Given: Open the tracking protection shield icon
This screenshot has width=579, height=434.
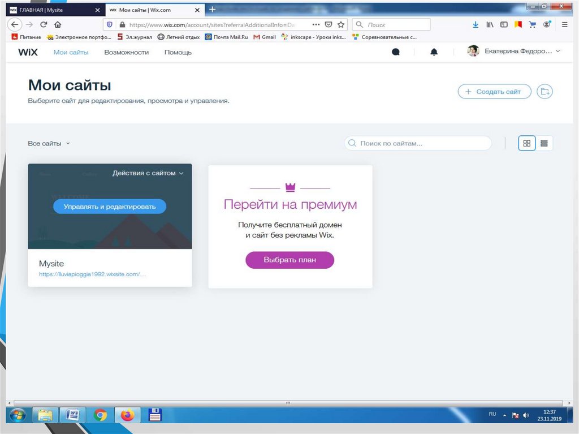Looking at the screenshot, I should click(x=110, y=25).
